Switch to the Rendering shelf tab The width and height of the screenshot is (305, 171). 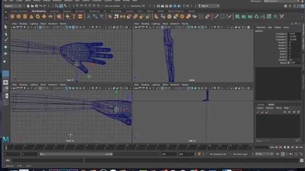[94, 11]
